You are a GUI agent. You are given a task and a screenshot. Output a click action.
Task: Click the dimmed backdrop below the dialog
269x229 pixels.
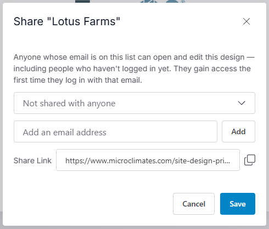pos(134,227)
